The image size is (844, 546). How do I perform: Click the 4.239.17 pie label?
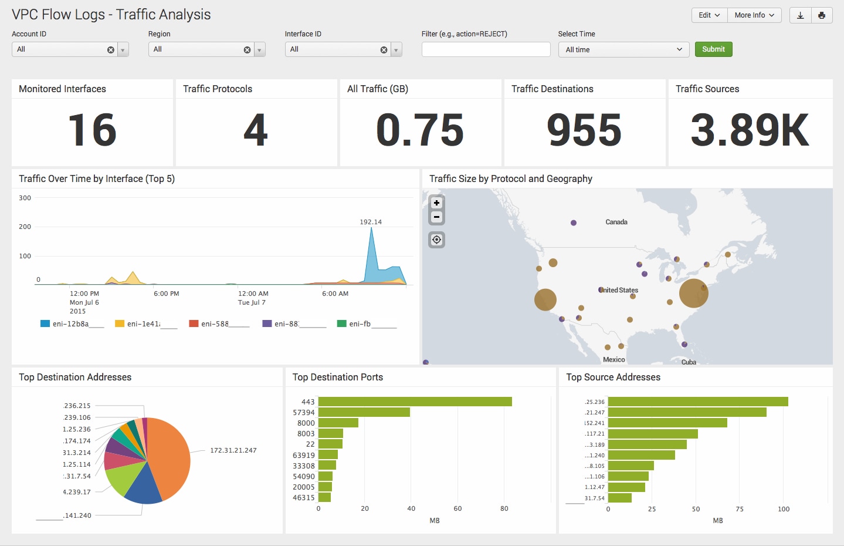(x=77, y=492)
